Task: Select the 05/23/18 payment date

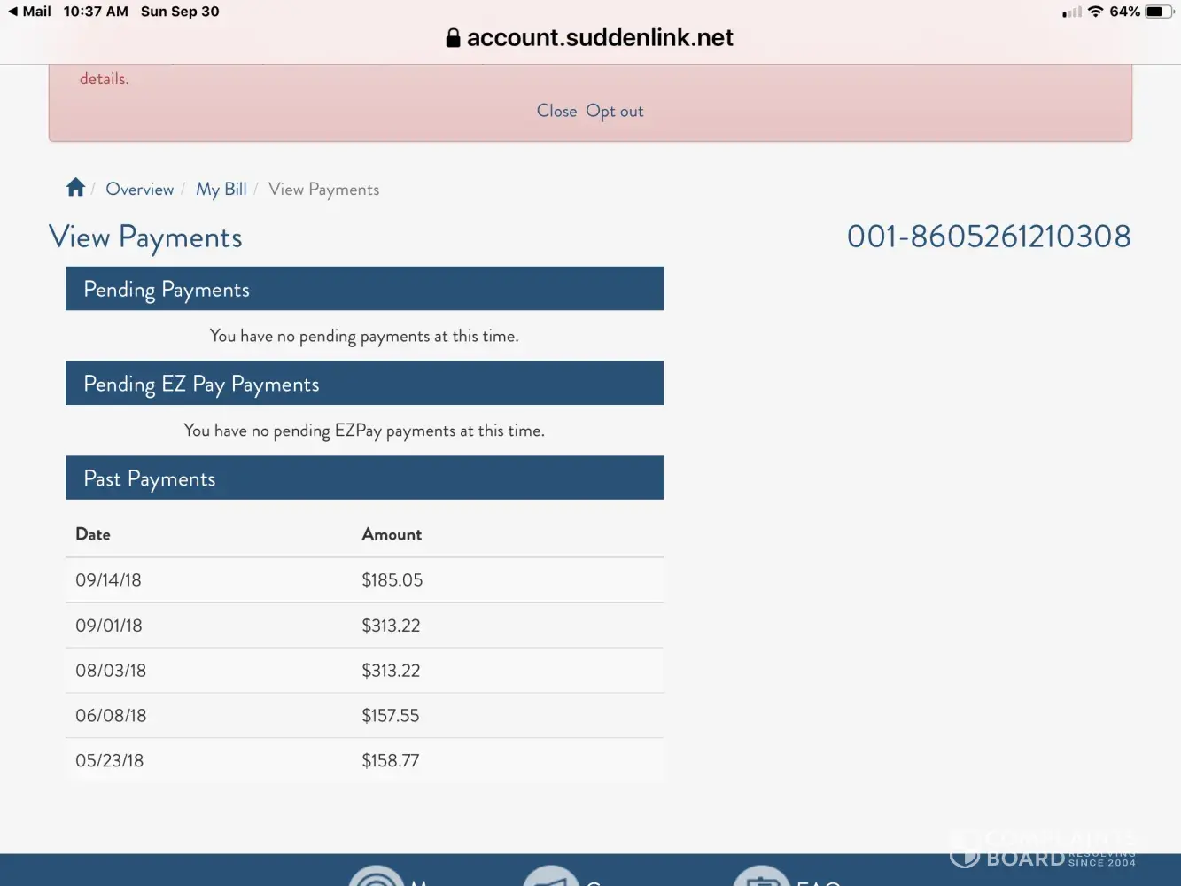Action: (110, 761)
